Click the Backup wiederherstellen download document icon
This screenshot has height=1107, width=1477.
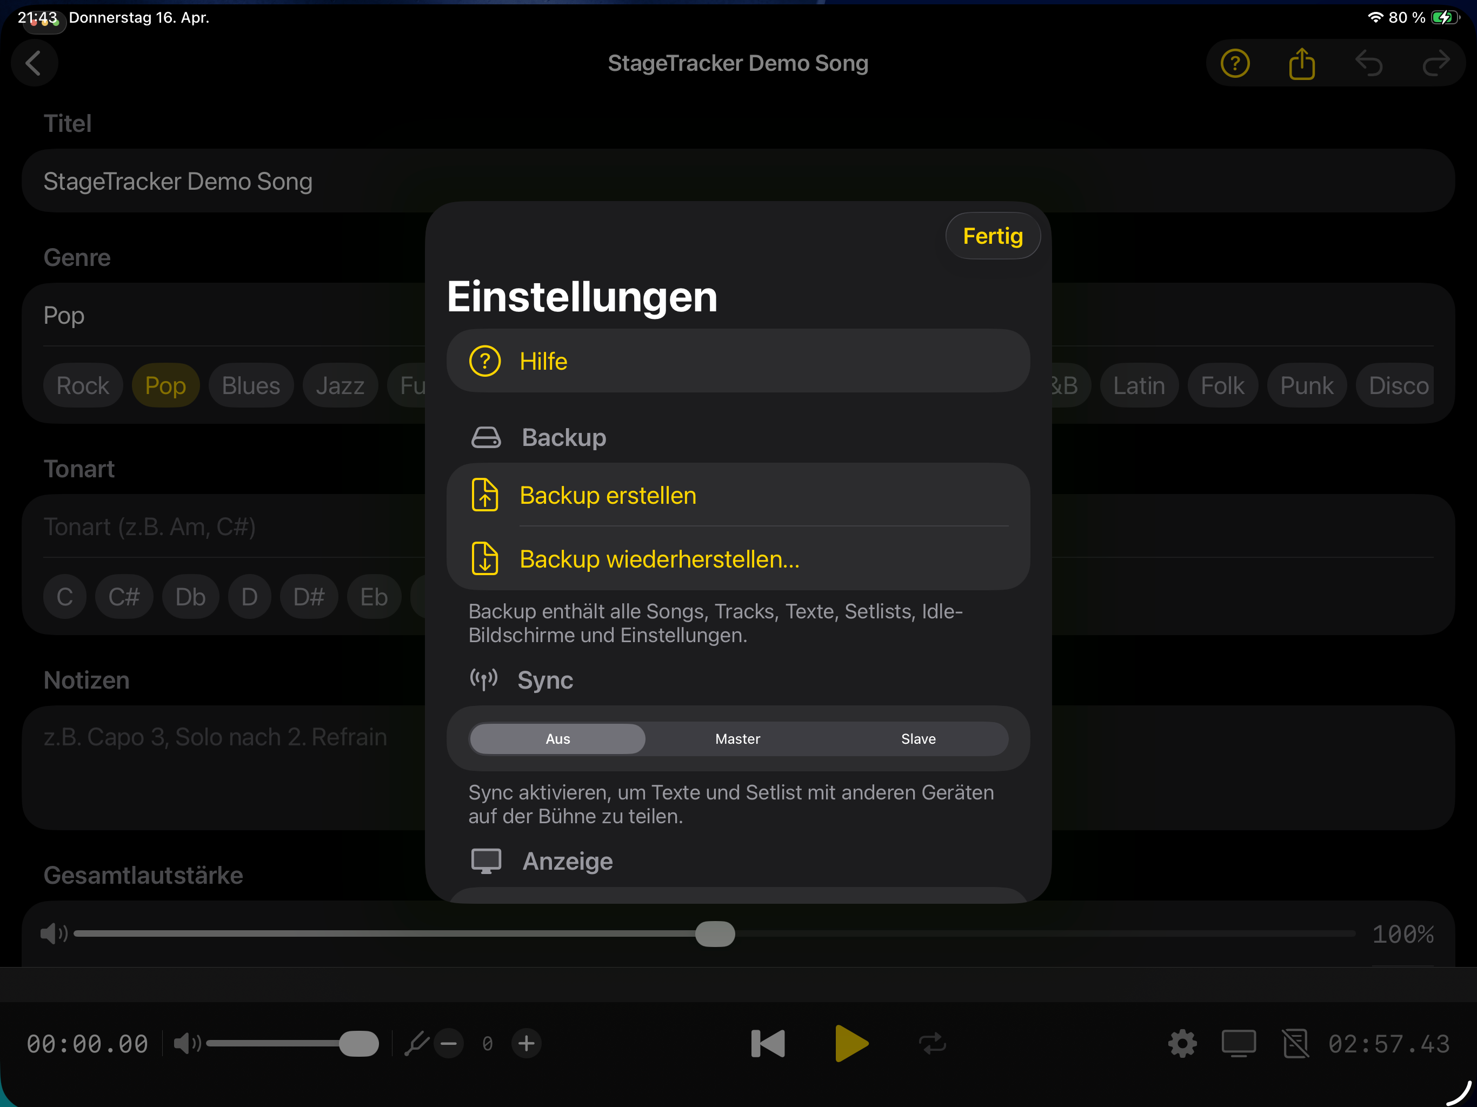485,558
